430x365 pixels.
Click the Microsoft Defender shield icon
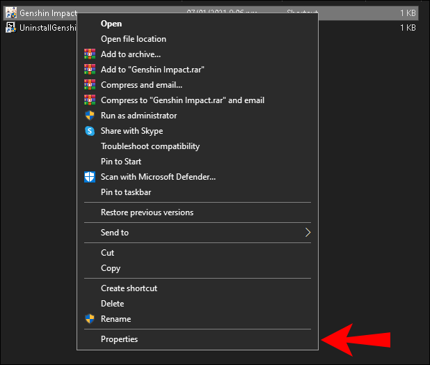coord(89,177)
